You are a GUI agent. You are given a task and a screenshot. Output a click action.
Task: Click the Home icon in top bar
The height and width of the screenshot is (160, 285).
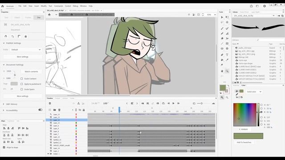(x=3, y=6)
